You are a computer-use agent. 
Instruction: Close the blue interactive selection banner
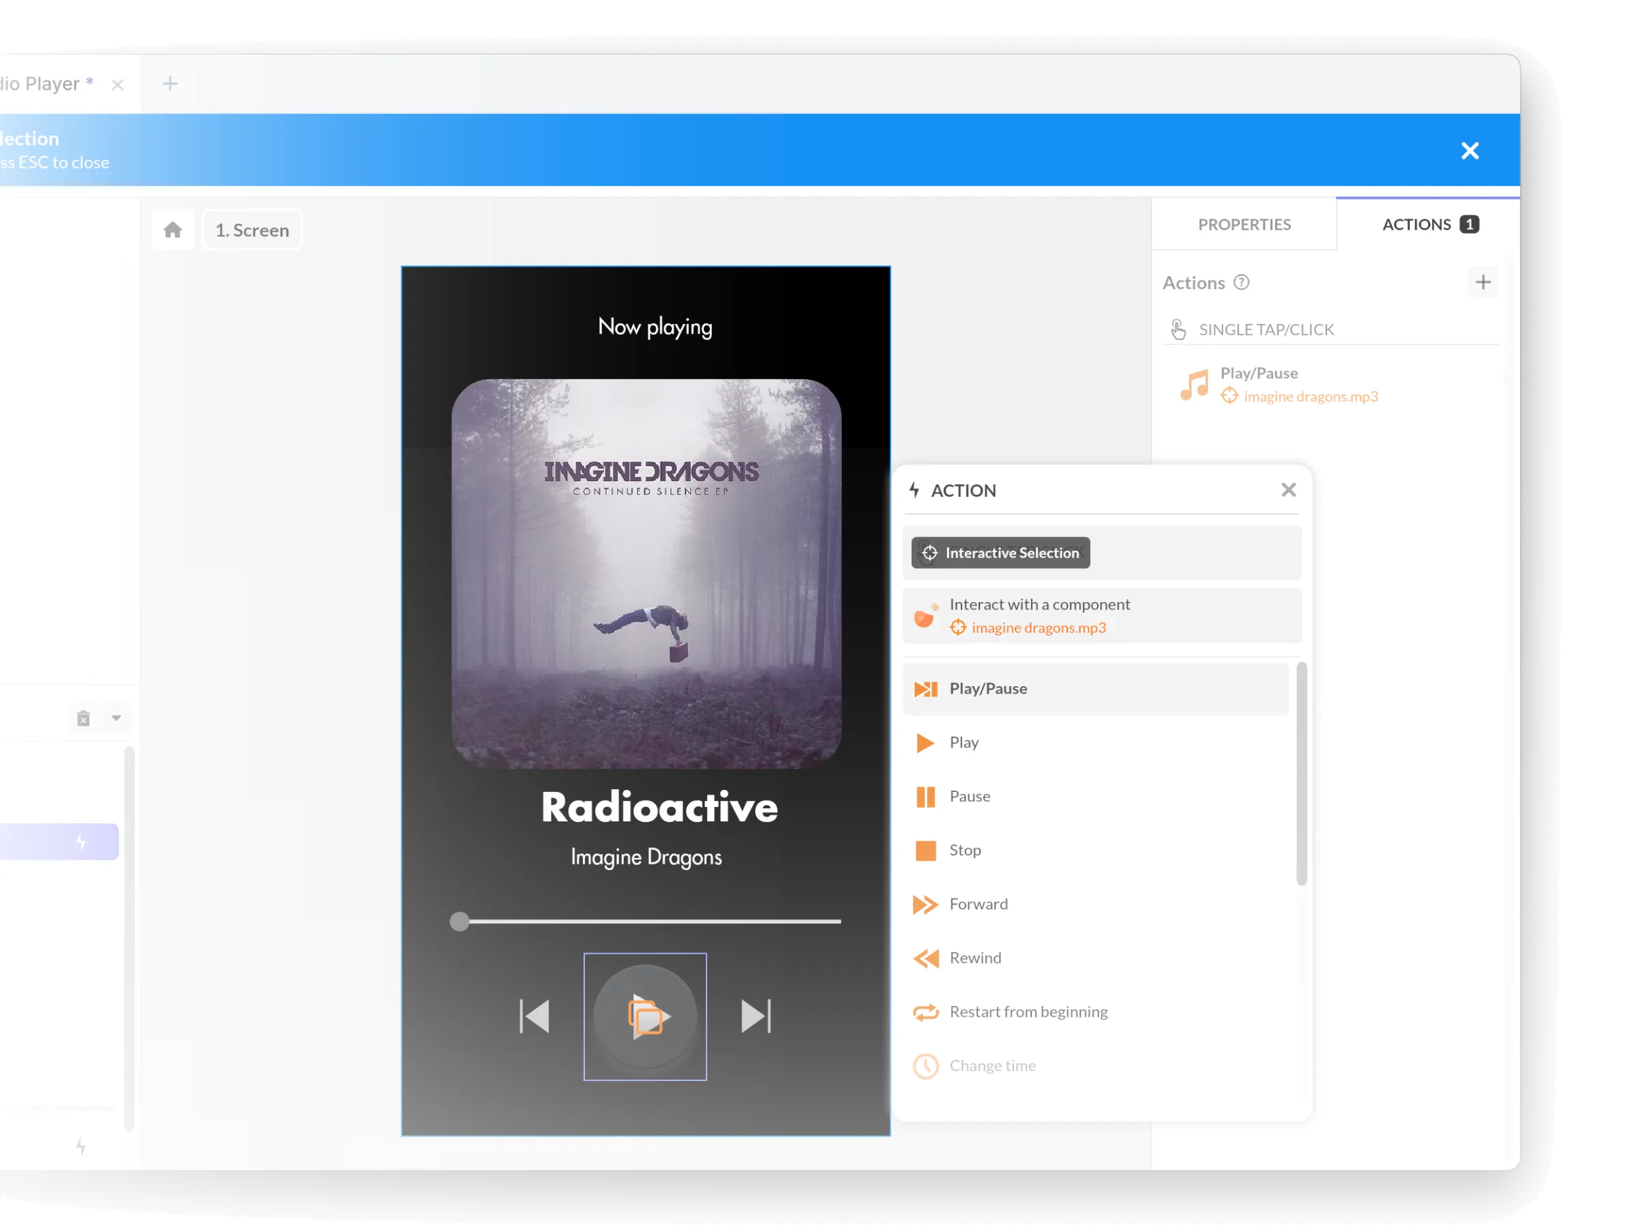(1469, 150)
